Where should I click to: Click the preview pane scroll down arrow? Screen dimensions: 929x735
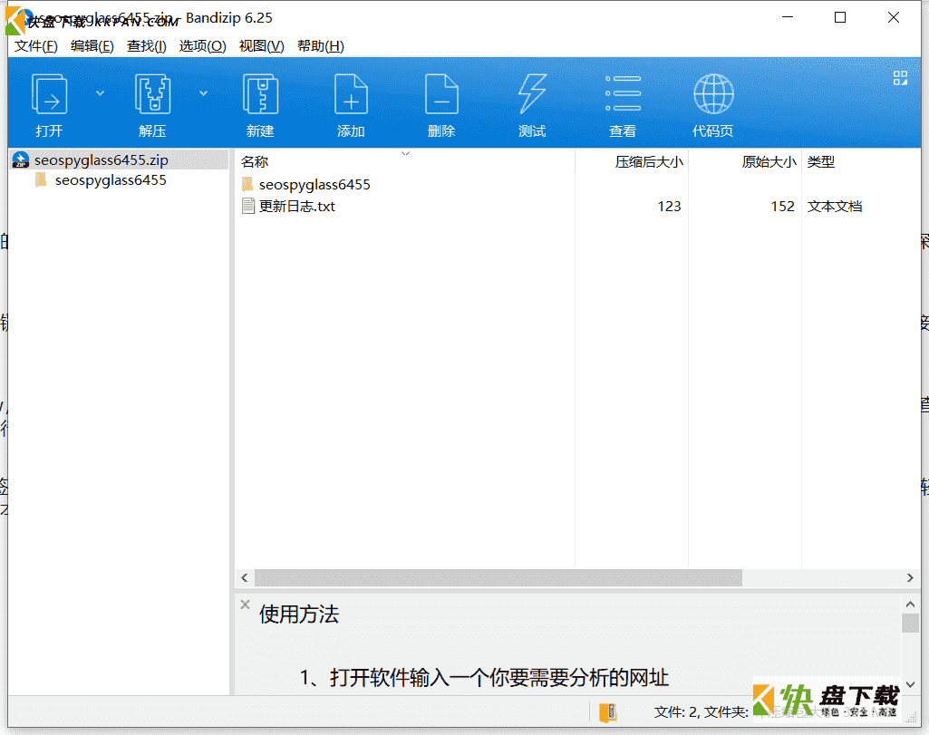pyautogui.click(x=910, y=684)
